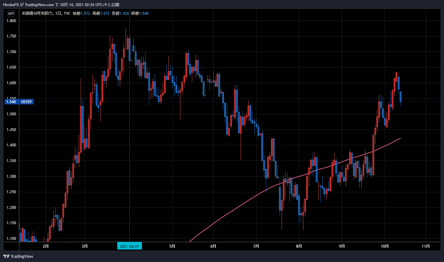Click the 高値 1.572 high value
Image resolution: width=444 pixels, height=262 pixels.
pos(101,13)
